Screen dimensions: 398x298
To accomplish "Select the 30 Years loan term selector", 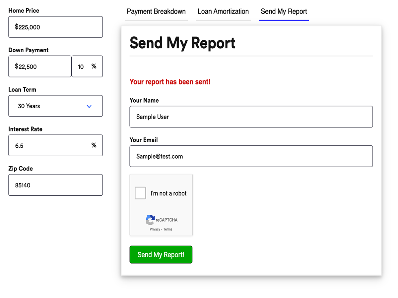I will [x=55, y=106].
